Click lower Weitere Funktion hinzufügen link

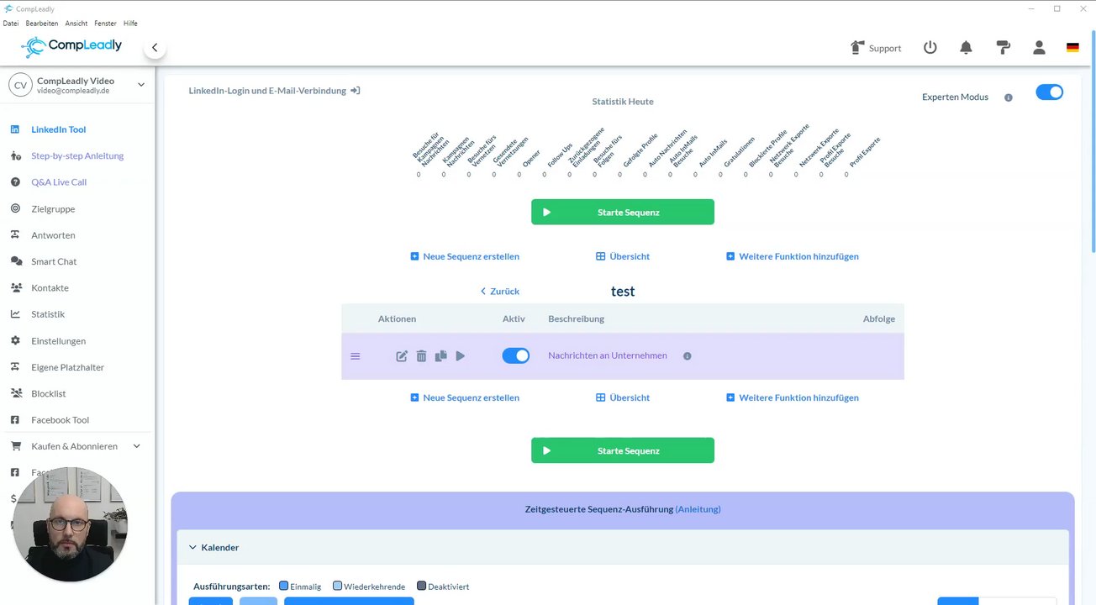click(x=793, y=397)
